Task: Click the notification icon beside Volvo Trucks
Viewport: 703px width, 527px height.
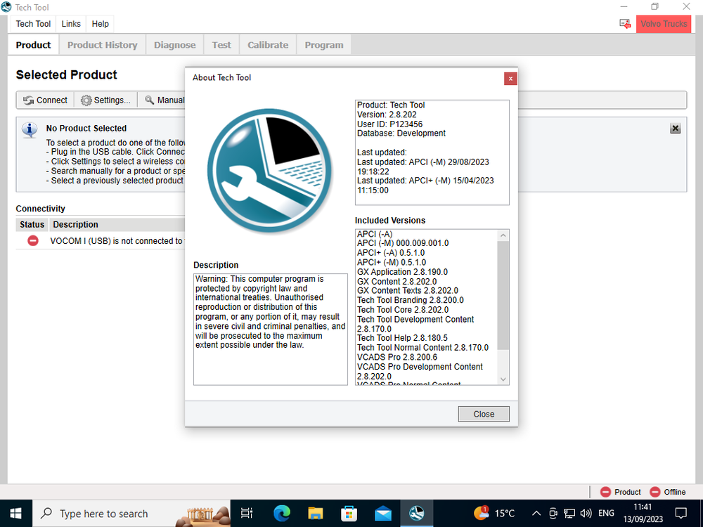Action: [625, 24]
